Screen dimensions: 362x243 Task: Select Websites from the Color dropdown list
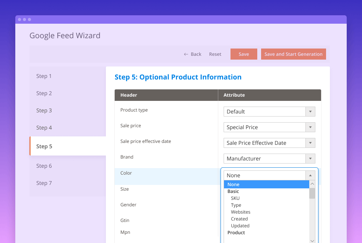[240, 212]
